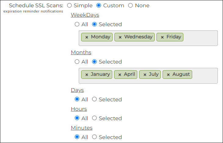The width and height of the screenshot is (223, 143).
Task: Remove the Friday tag via its x icon
Action: tap(162, 37)
